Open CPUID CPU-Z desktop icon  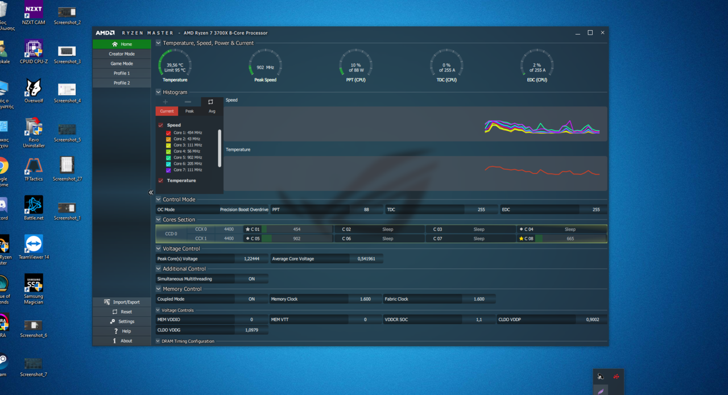click(x=34, y=52)
